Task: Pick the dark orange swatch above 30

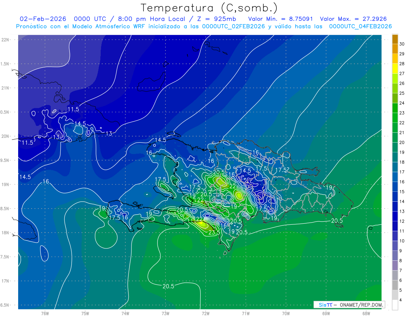Action: tap(395, 39)
